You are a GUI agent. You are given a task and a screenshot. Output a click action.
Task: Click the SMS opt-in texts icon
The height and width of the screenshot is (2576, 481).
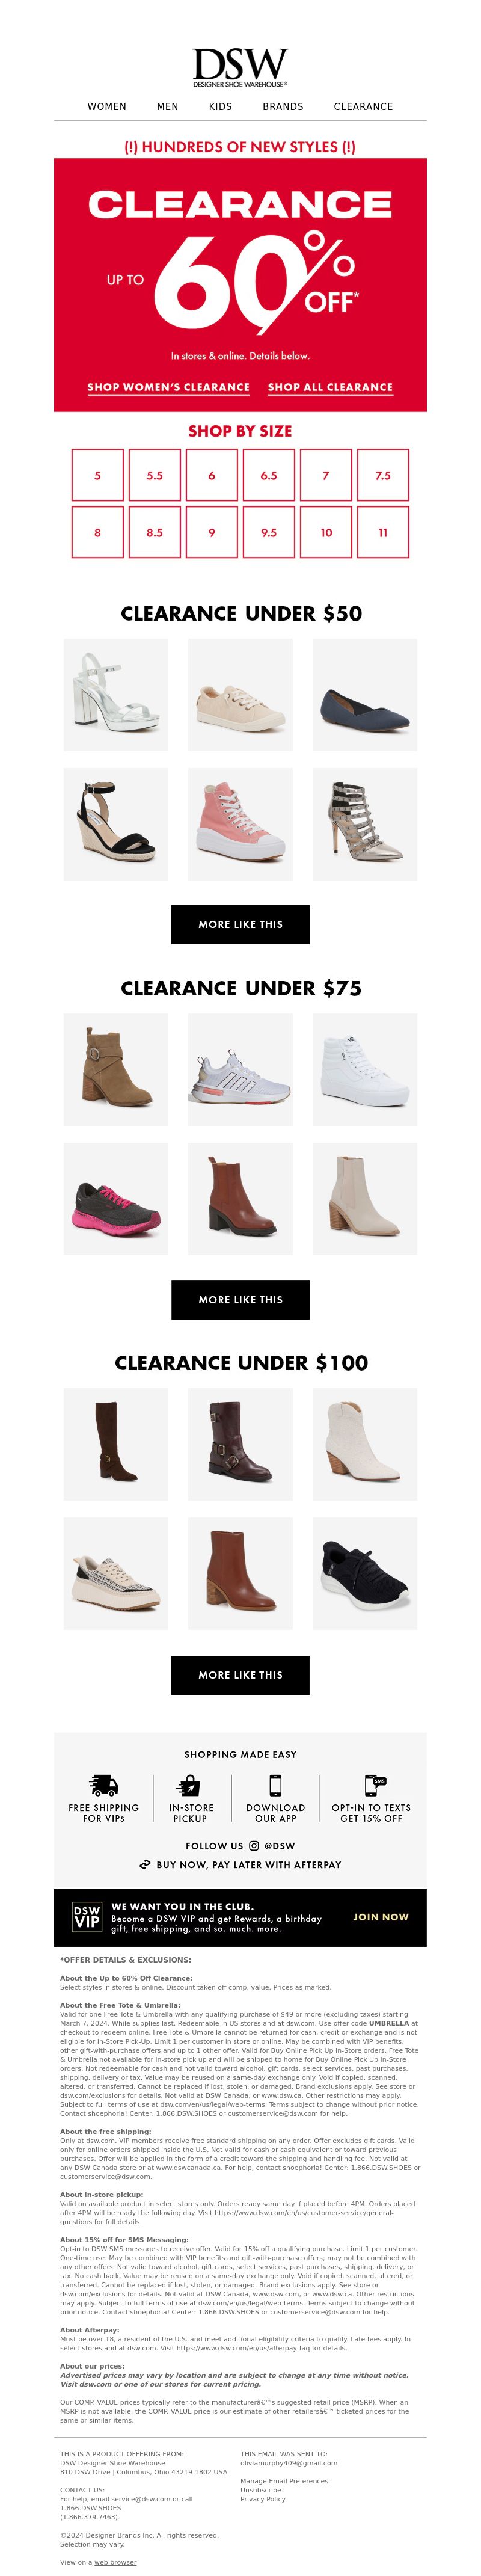coord(374,1785)
